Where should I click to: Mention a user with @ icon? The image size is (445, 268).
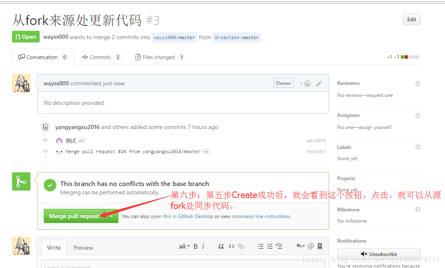311,246
